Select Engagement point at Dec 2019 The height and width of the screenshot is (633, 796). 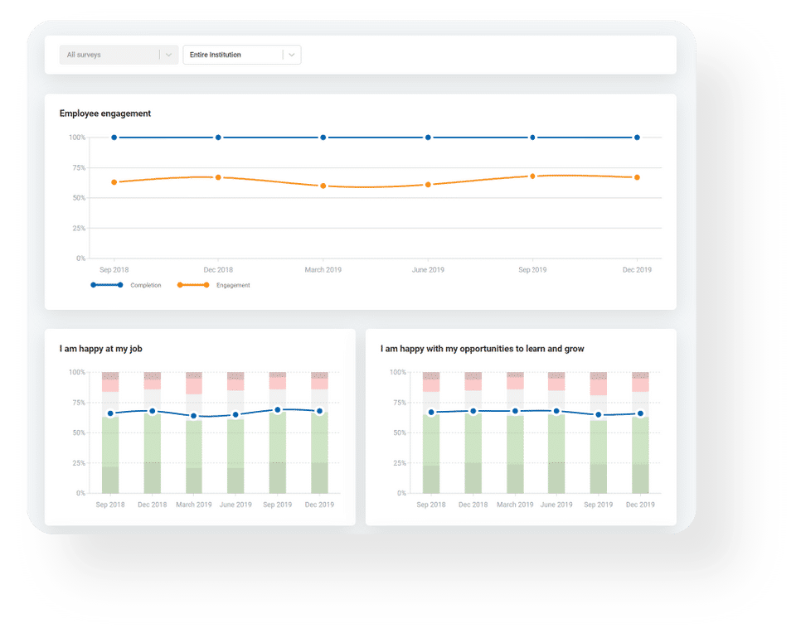637,177
